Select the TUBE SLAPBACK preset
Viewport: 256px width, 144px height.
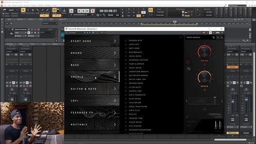(x=136, y=64)
